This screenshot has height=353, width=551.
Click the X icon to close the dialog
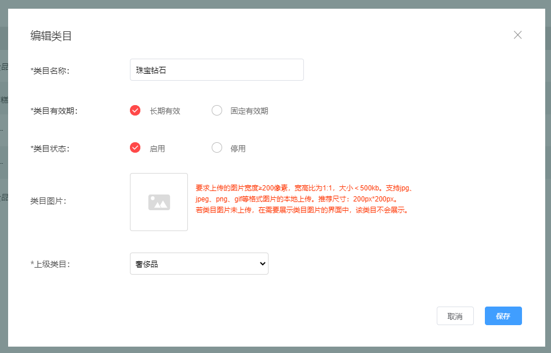[517, 35]
